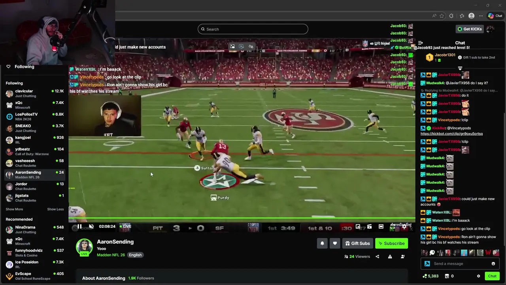Open jigstats channel in sidebar
The image size is (506, 285).
(34, 198)
